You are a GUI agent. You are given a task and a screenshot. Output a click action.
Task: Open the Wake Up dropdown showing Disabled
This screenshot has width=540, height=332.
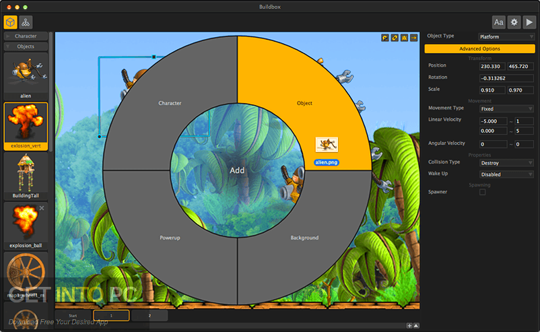506,174
